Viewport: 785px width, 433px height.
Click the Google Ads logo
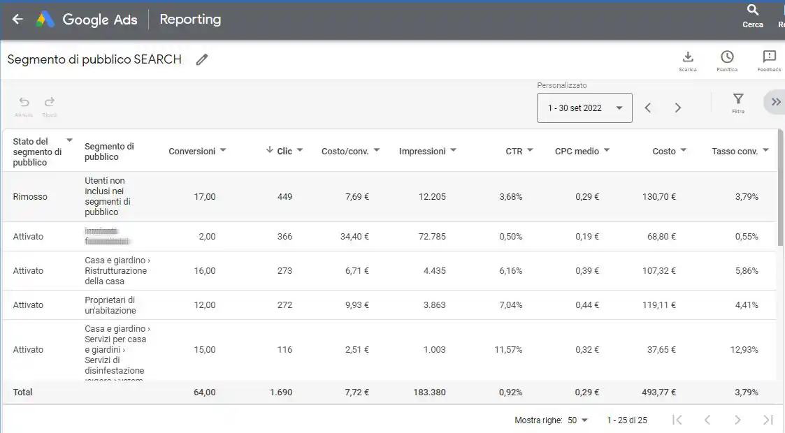[44, 19]
